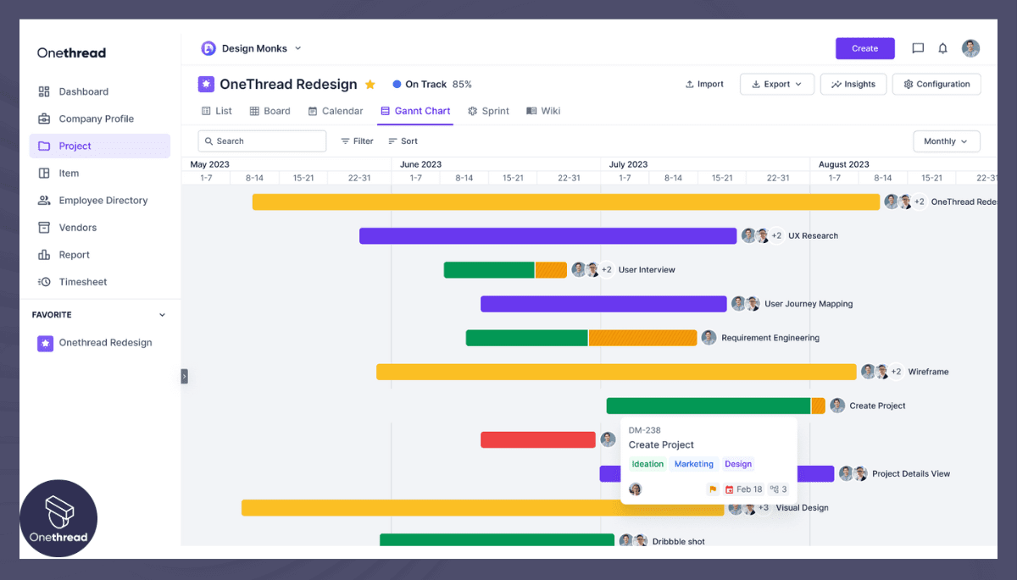
Task: Open the Insights panel
Action: click(853, 84)
